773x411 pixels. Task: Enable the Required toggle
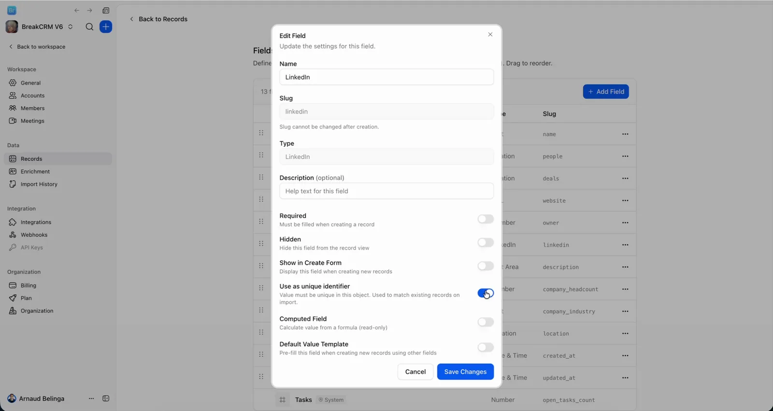486,219
